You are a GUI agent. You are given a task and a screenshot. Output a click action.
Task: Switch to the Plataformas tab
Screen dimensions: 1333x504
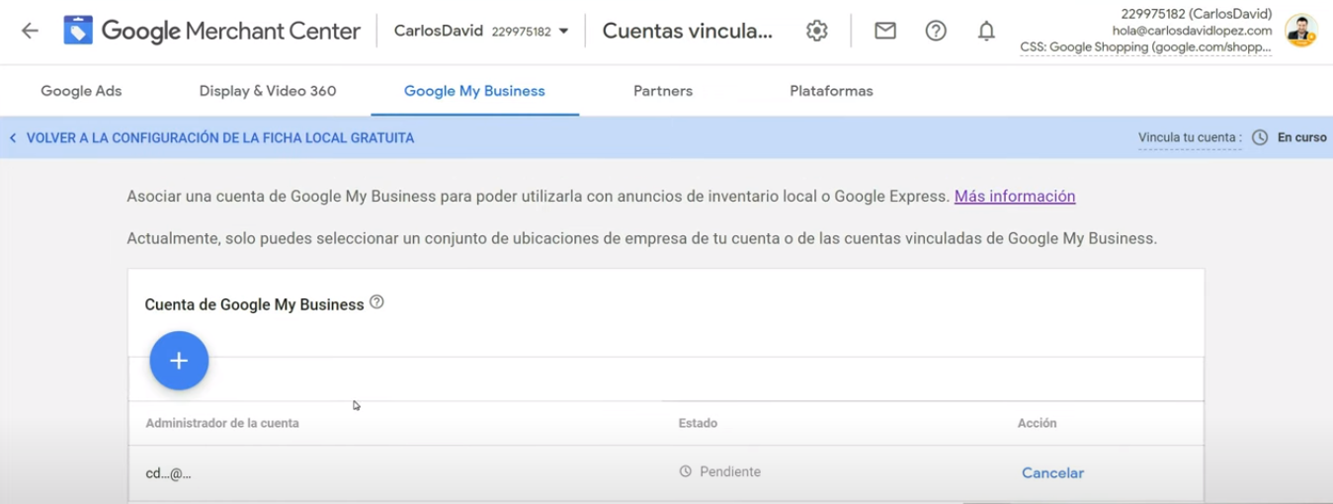point(831,91)
